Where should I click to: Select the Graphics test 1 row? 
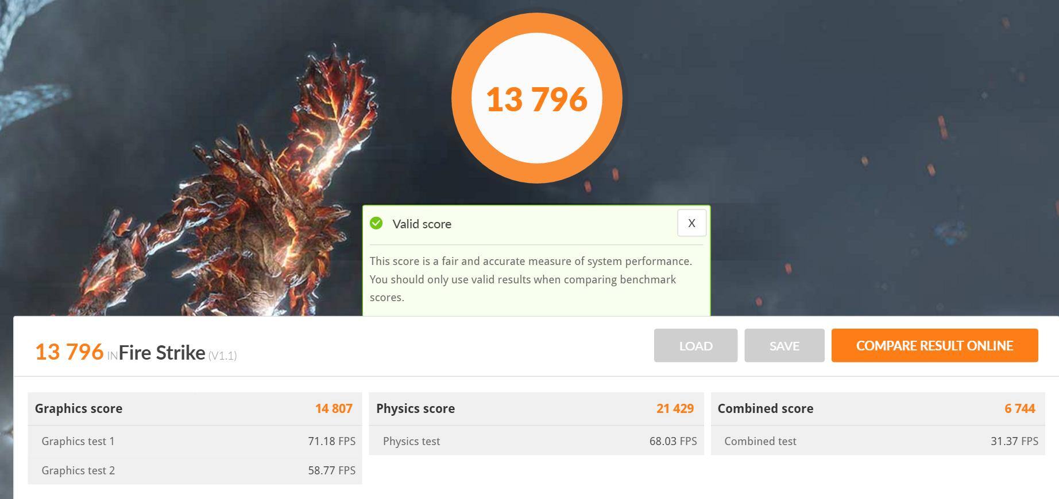coord(195,441)
